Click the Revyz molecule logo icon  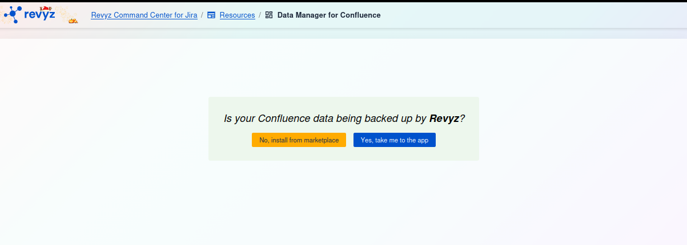coord(13,15)
